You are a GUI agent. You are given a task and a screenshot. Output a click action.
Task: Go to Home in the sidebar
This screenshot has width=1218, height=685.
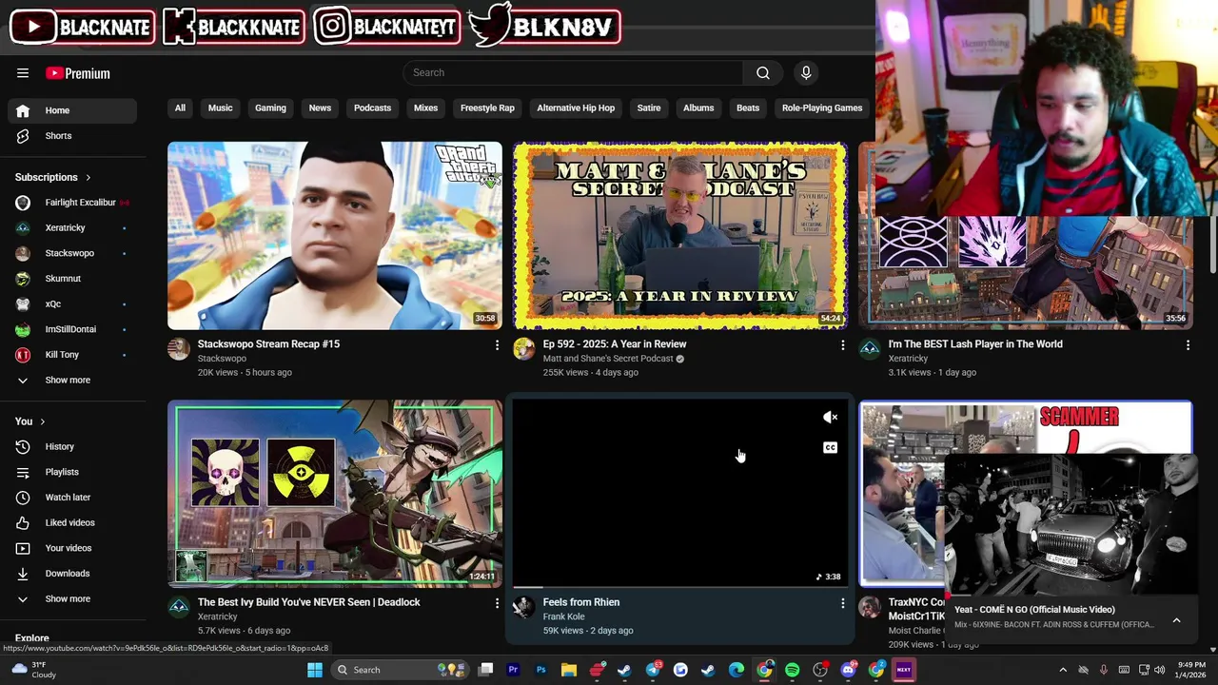click(x=72, y=110)
